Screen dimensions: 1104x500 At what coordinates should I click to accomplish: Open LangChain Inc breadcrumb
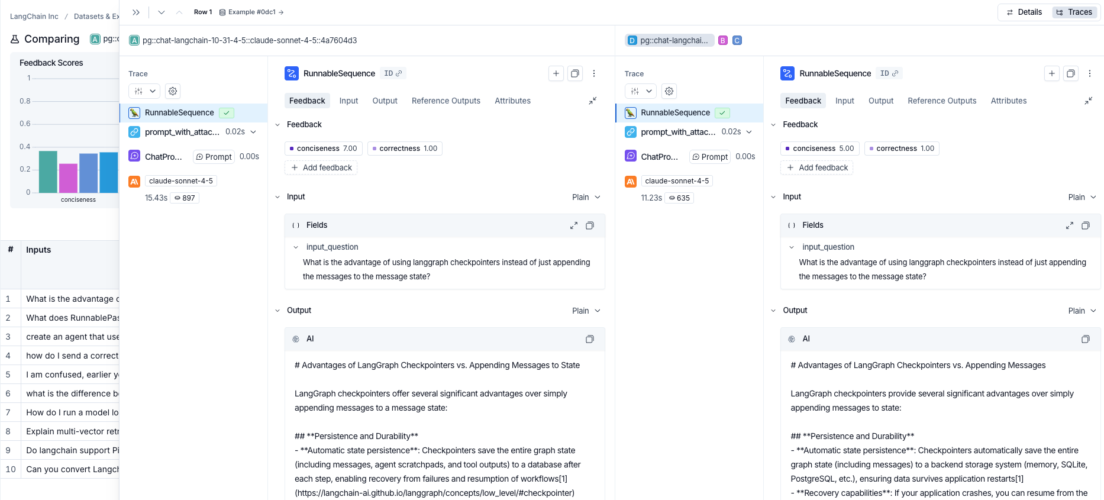(x=34, y=17)
